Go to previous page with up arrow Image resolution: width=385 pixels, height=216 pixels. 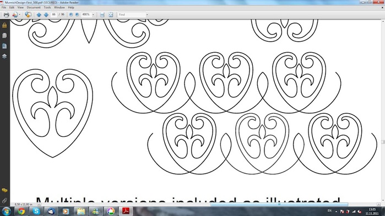pos(39,15)
